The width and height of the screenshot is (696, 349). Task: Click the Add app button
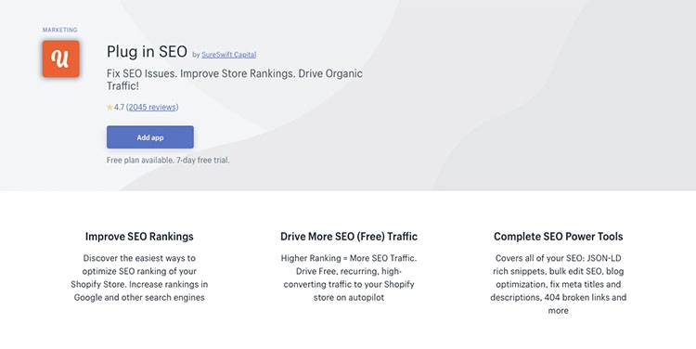click(x=150, y=137)
